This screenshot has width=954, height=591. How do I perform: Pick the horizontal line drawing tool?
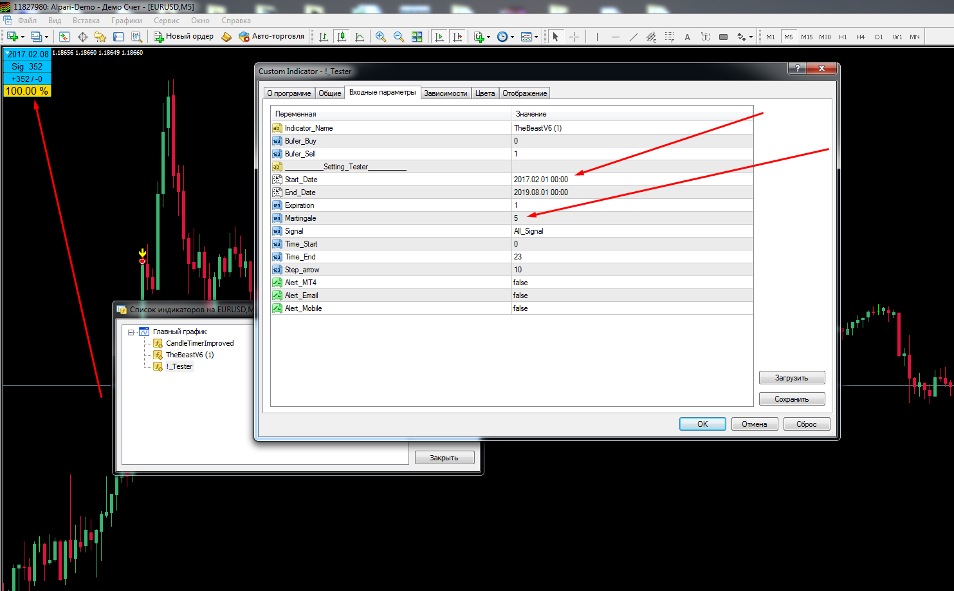616,37
